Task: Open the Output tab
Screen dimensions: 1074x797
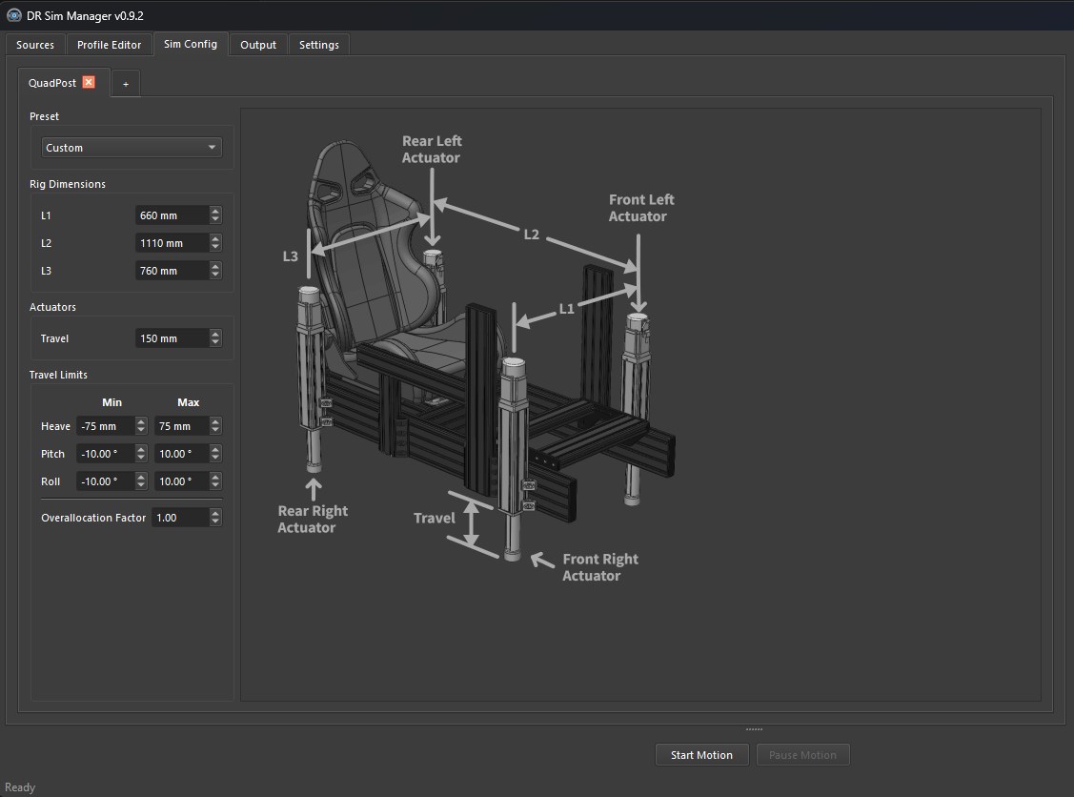Action: [258, 45]
